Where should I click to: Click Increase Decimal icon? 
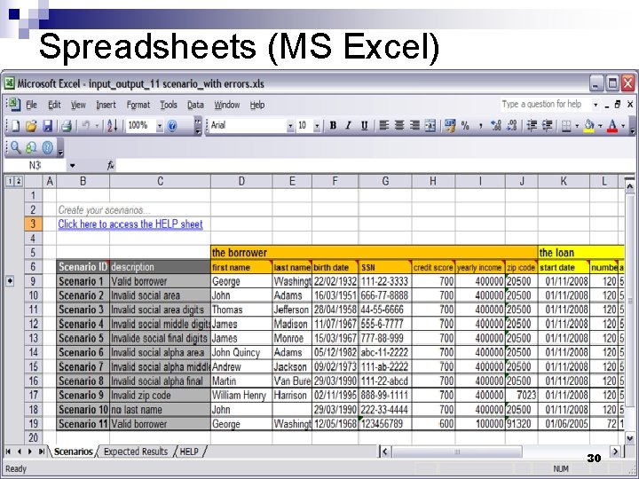point(496,125)
